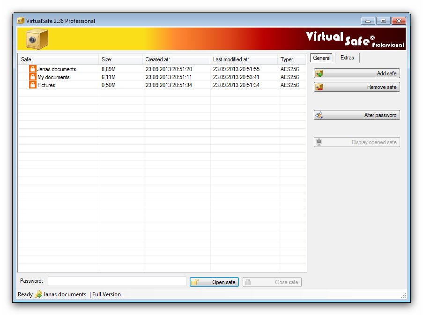Sort by the Type column header
423x315 pixels.
292,59
